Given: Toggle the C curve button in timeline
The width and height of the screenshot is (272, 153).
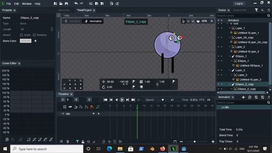Looking at the screenshot, I should click(63, 100).
